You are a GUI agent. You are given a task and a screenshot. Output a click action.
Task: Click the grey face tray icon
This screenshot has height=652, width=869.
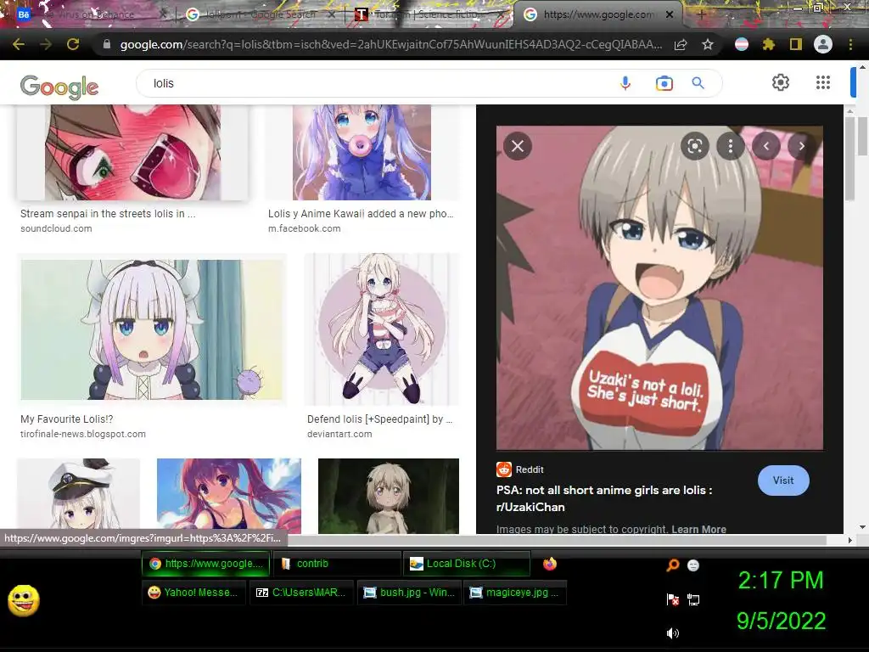[693, 565]
